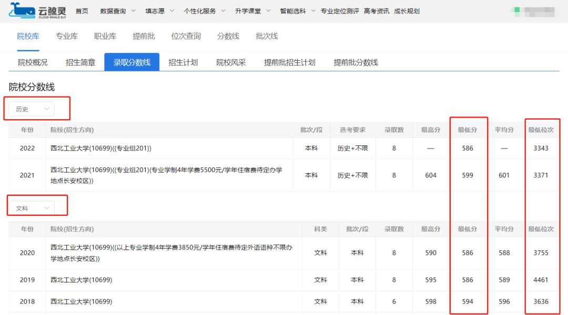568x315 pixels.
Task: Go to the 首页 menu item
Action: tap(82, 10)
